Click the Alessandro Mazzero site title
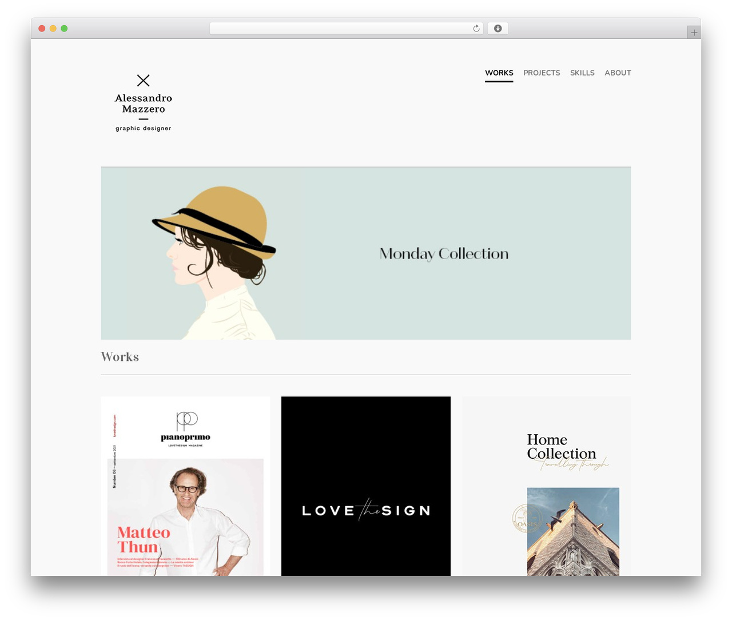Screen dimensions: 732x620 pos(144,104)
